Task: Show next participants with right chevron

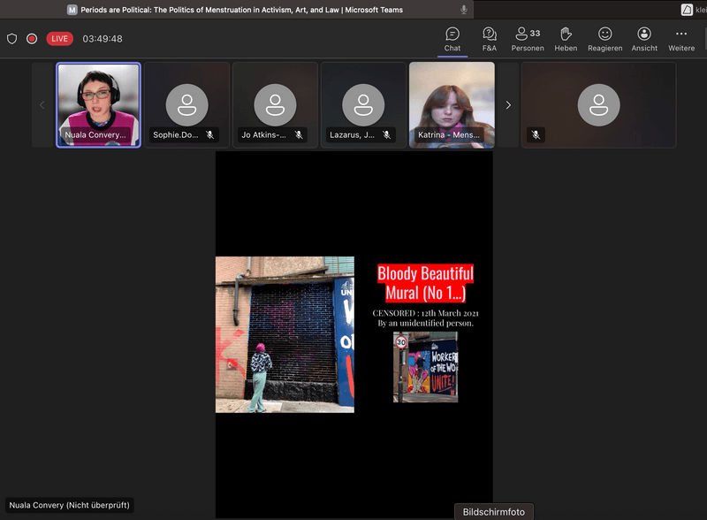Action: tap(508, 105)
